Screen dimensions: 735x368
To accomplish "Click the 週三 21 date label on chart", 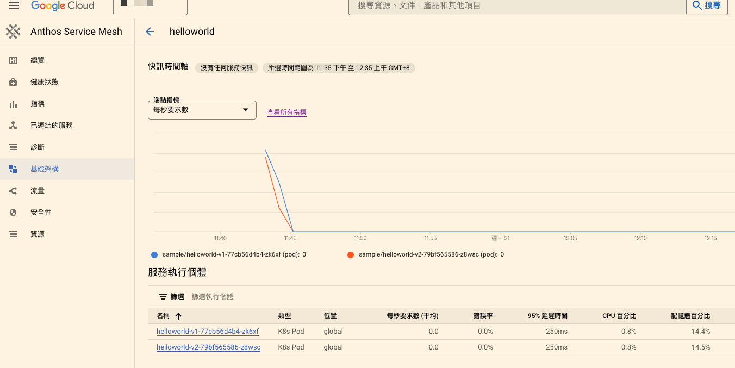I will pyautogui.click(x=501, y=238).
